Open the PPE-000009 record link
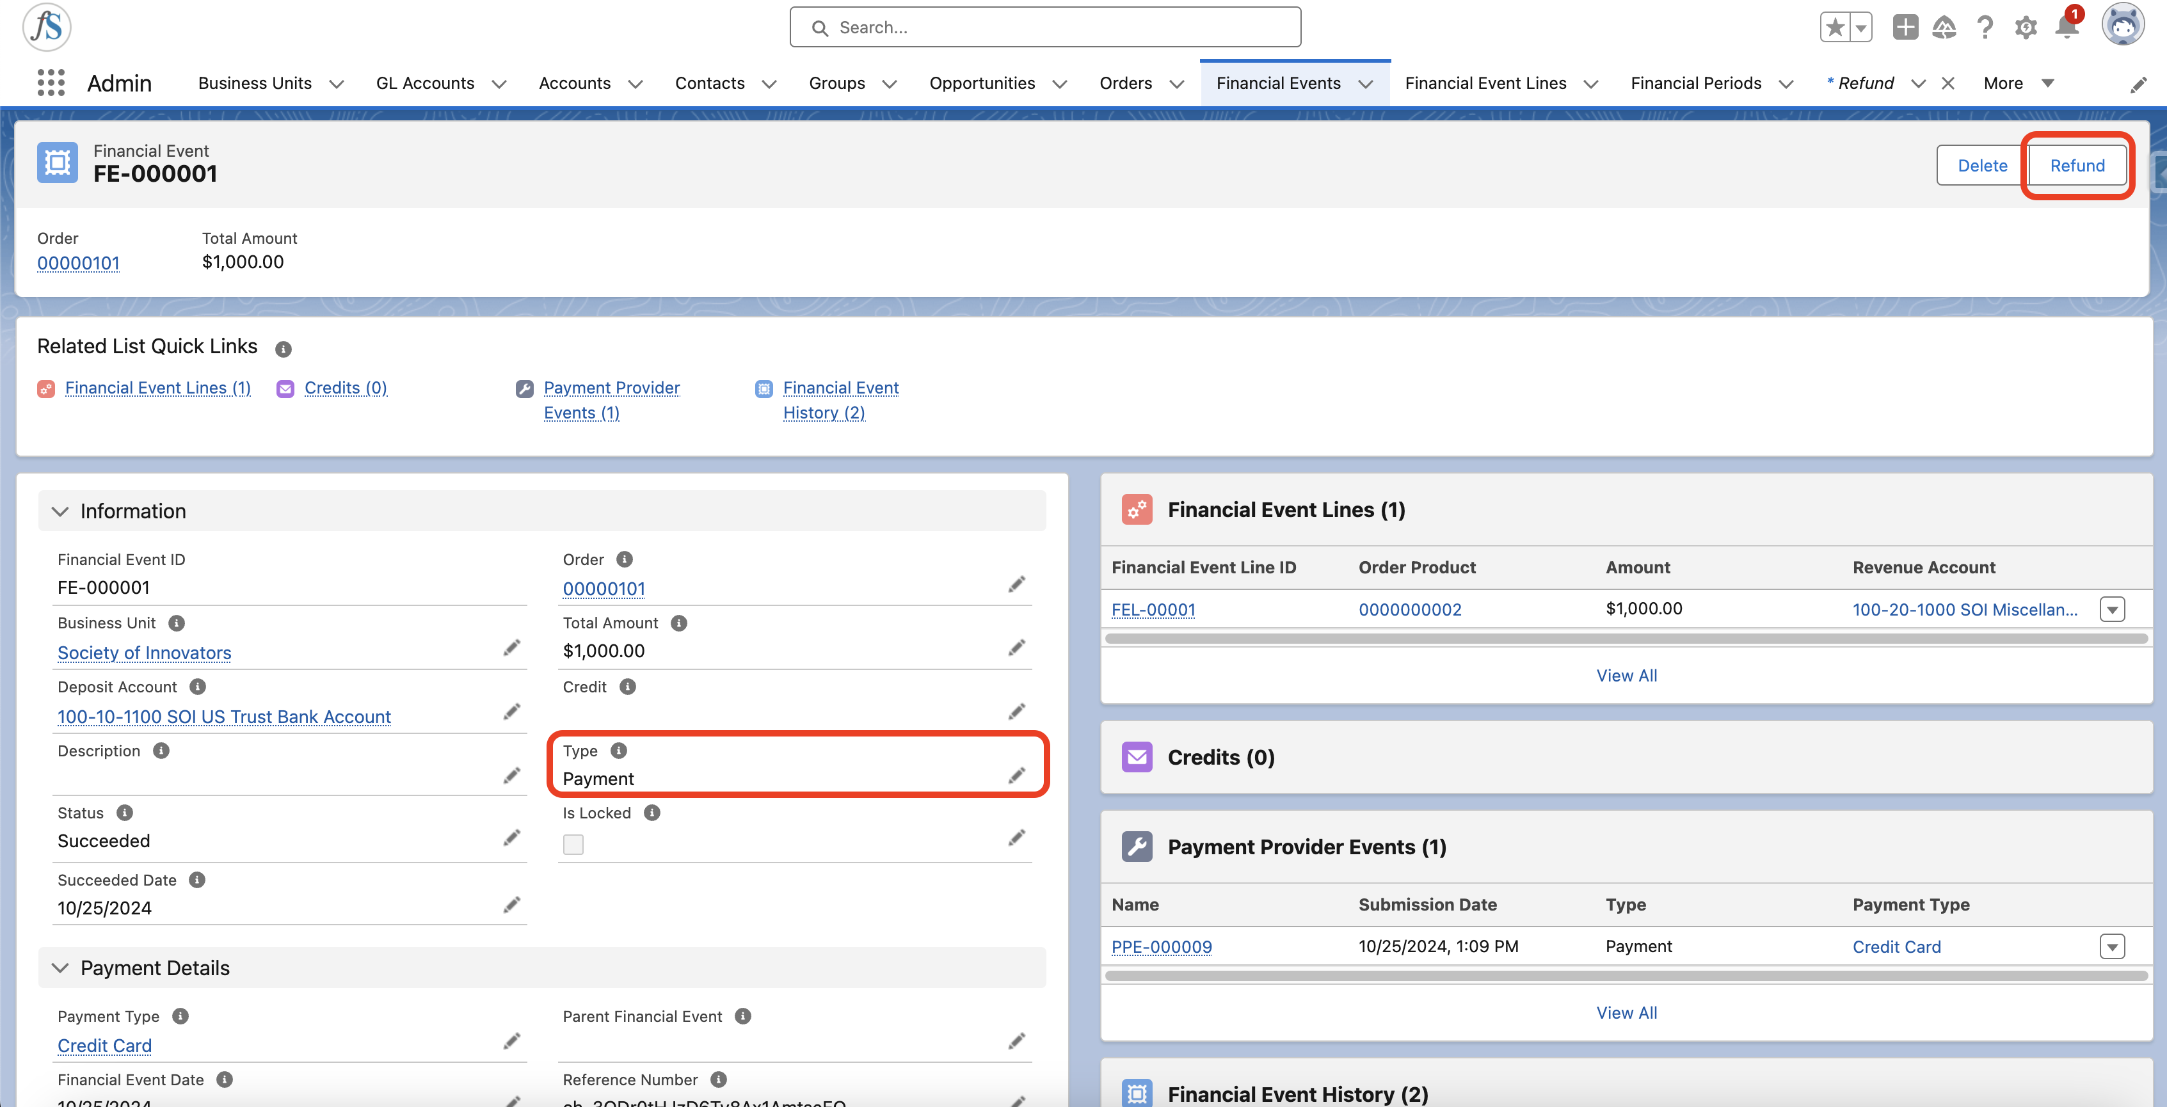This screenshot has width=2167, height=1107. coord(1162,947)
